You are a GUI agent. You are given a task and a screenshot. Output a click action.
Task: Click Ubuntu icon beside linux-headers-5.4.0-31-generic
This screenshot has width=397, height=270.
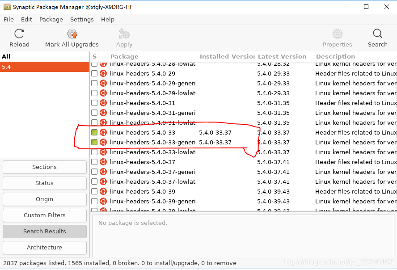coord(103,113)
